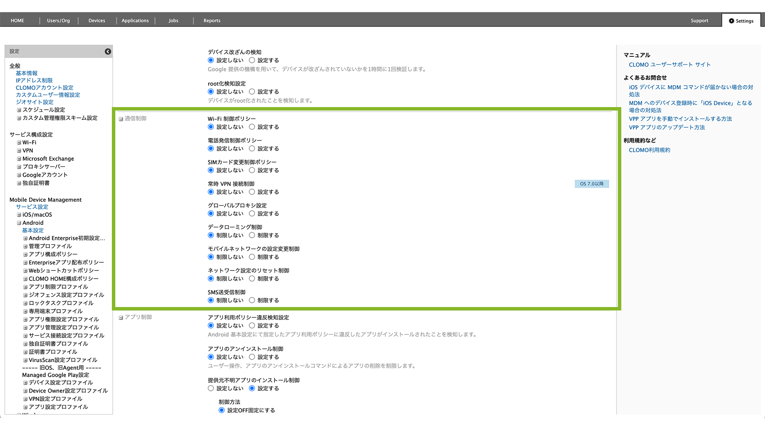Image resolution: width=765 pixels, height=430 pixels.
Task: Expand the VPN tree node icon
Action: 19,151
